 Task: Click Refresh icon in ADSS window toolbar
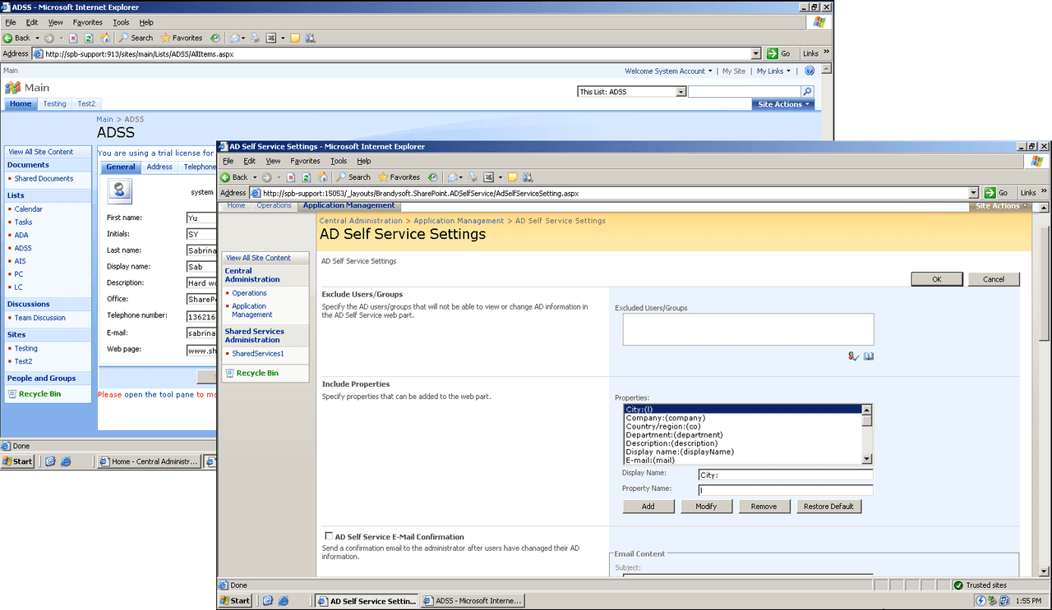tap(89, 38)
